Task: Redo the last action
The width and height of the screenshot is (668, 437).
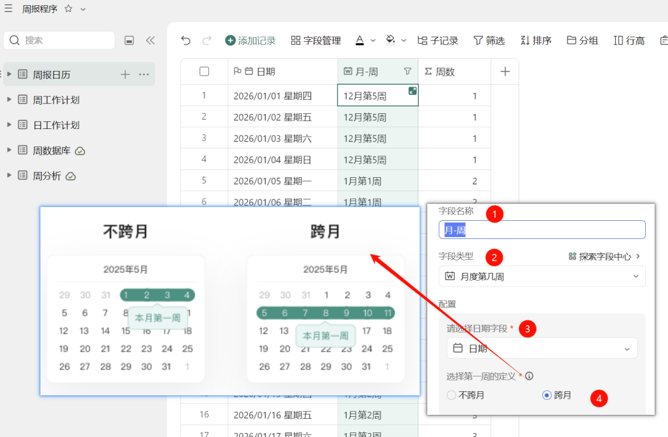Action: pyautogui.click(x=207, y=40)
